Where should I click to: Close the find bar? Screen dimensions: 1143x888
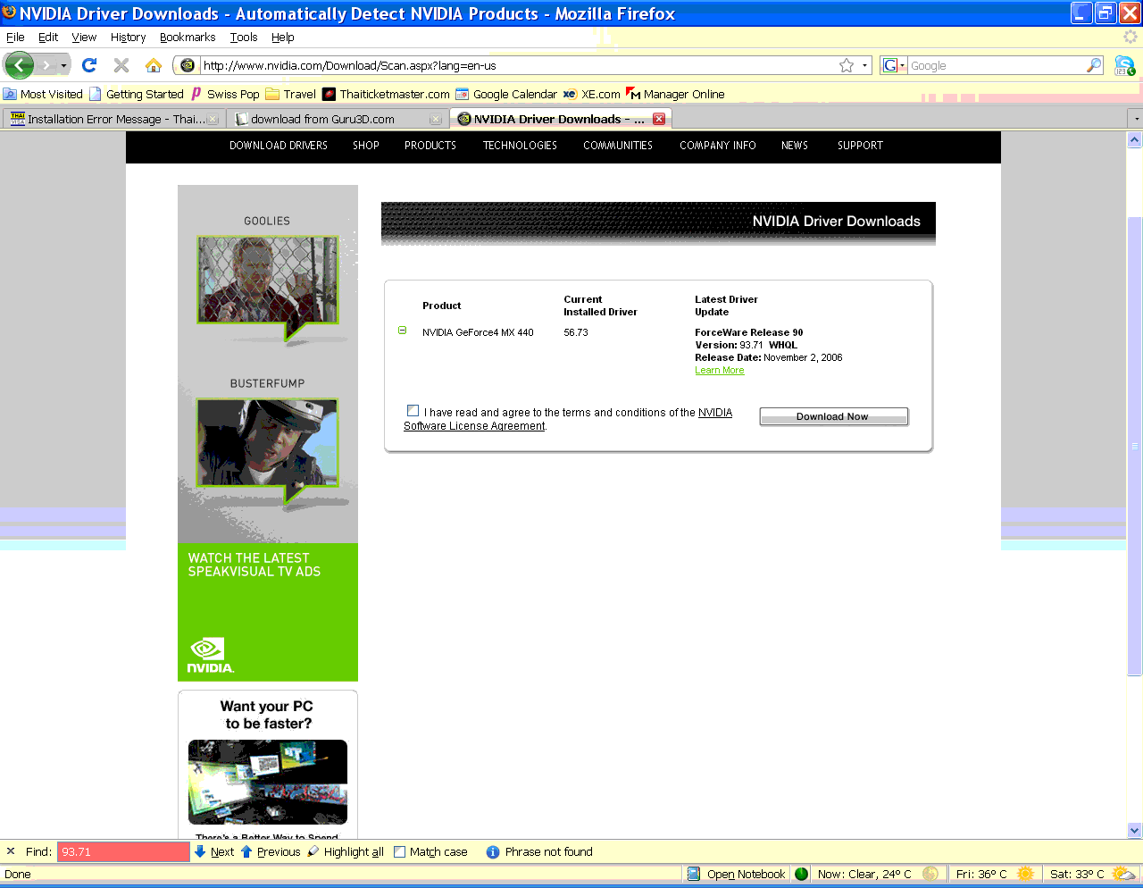(x=11, y=851)
